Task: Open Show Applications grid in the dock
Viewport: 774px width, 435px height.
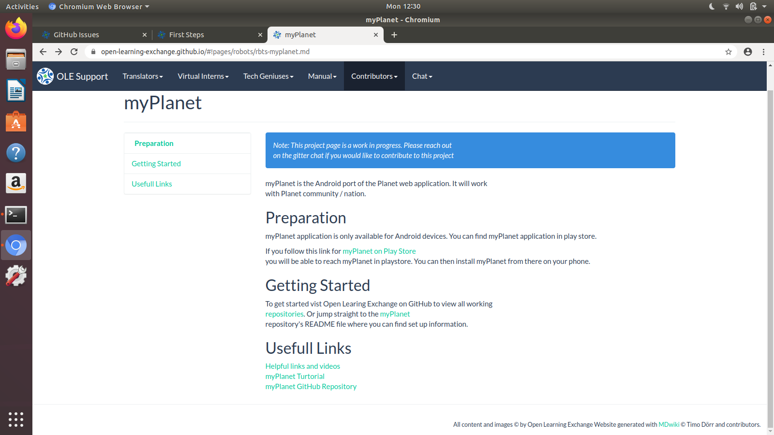Action: coord(16,420)
